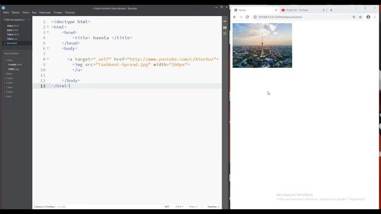Go back in the Chrome browser
Screen dimensions: 381x214
point(235,17)
